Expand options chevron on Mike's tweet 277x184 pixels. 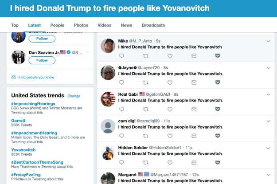[x=268, y=41]
